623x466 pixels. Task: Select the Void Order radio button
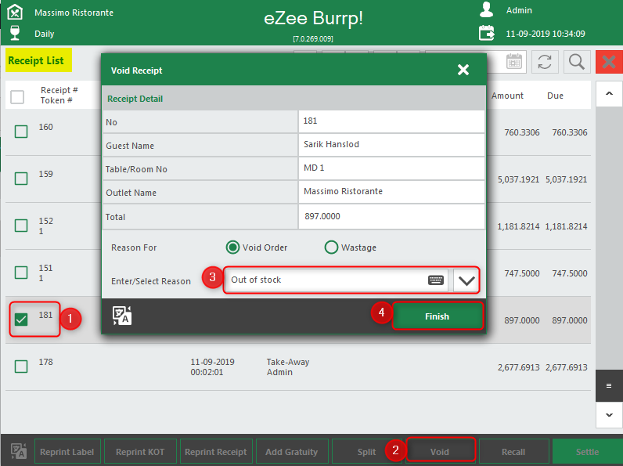(232, 247)
